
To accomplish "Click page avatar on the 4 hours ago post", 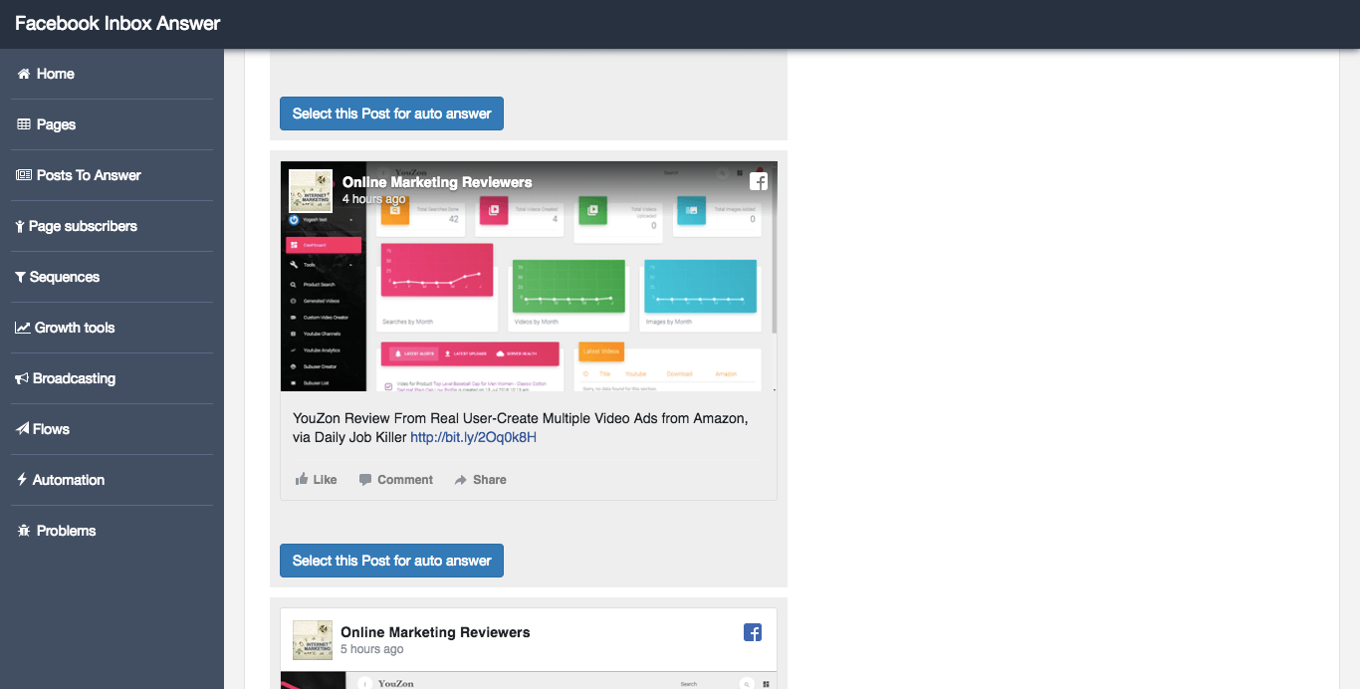I will click(311, 190).
